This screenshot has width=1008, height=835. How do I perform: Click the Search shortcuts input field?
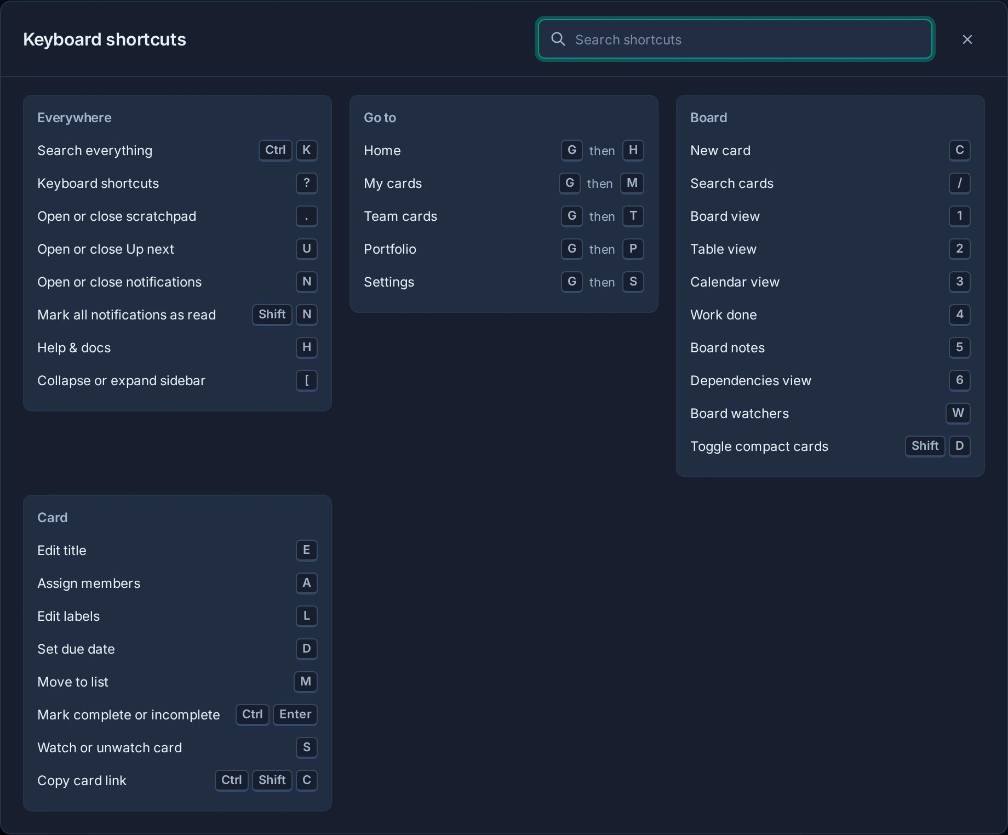tap(735, 39)
